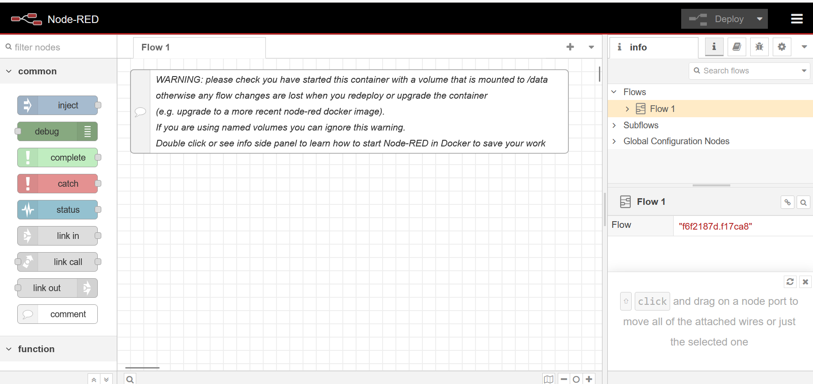This screenshot has width=813, height=384.
Task: Zoom out the workspace
Action: point(564,379)
